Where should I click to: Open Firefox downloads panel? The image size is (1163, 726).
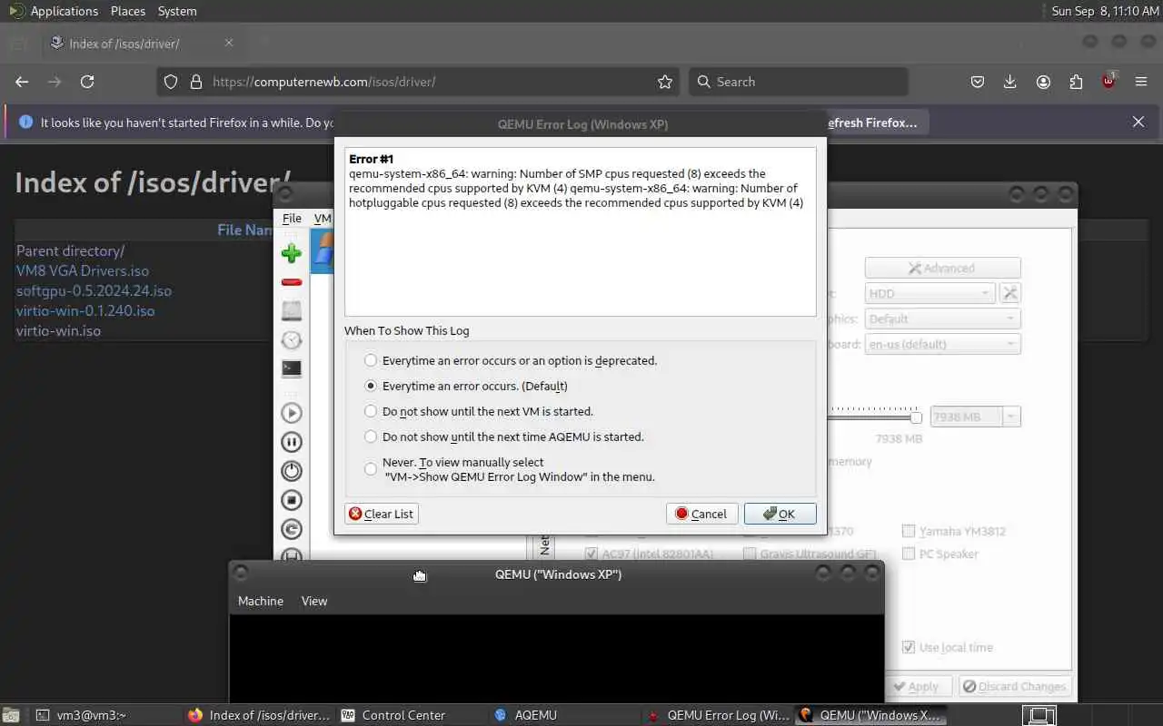point(1010,82)
